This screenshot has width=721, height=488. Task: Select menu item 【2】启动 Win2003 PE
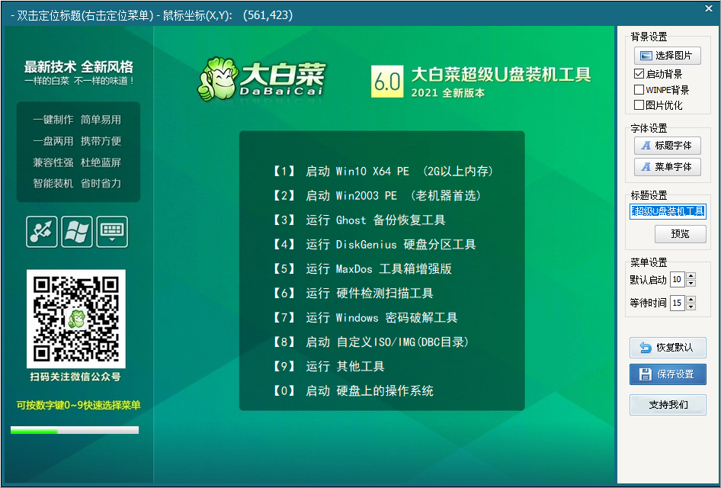tap(377, 196)
